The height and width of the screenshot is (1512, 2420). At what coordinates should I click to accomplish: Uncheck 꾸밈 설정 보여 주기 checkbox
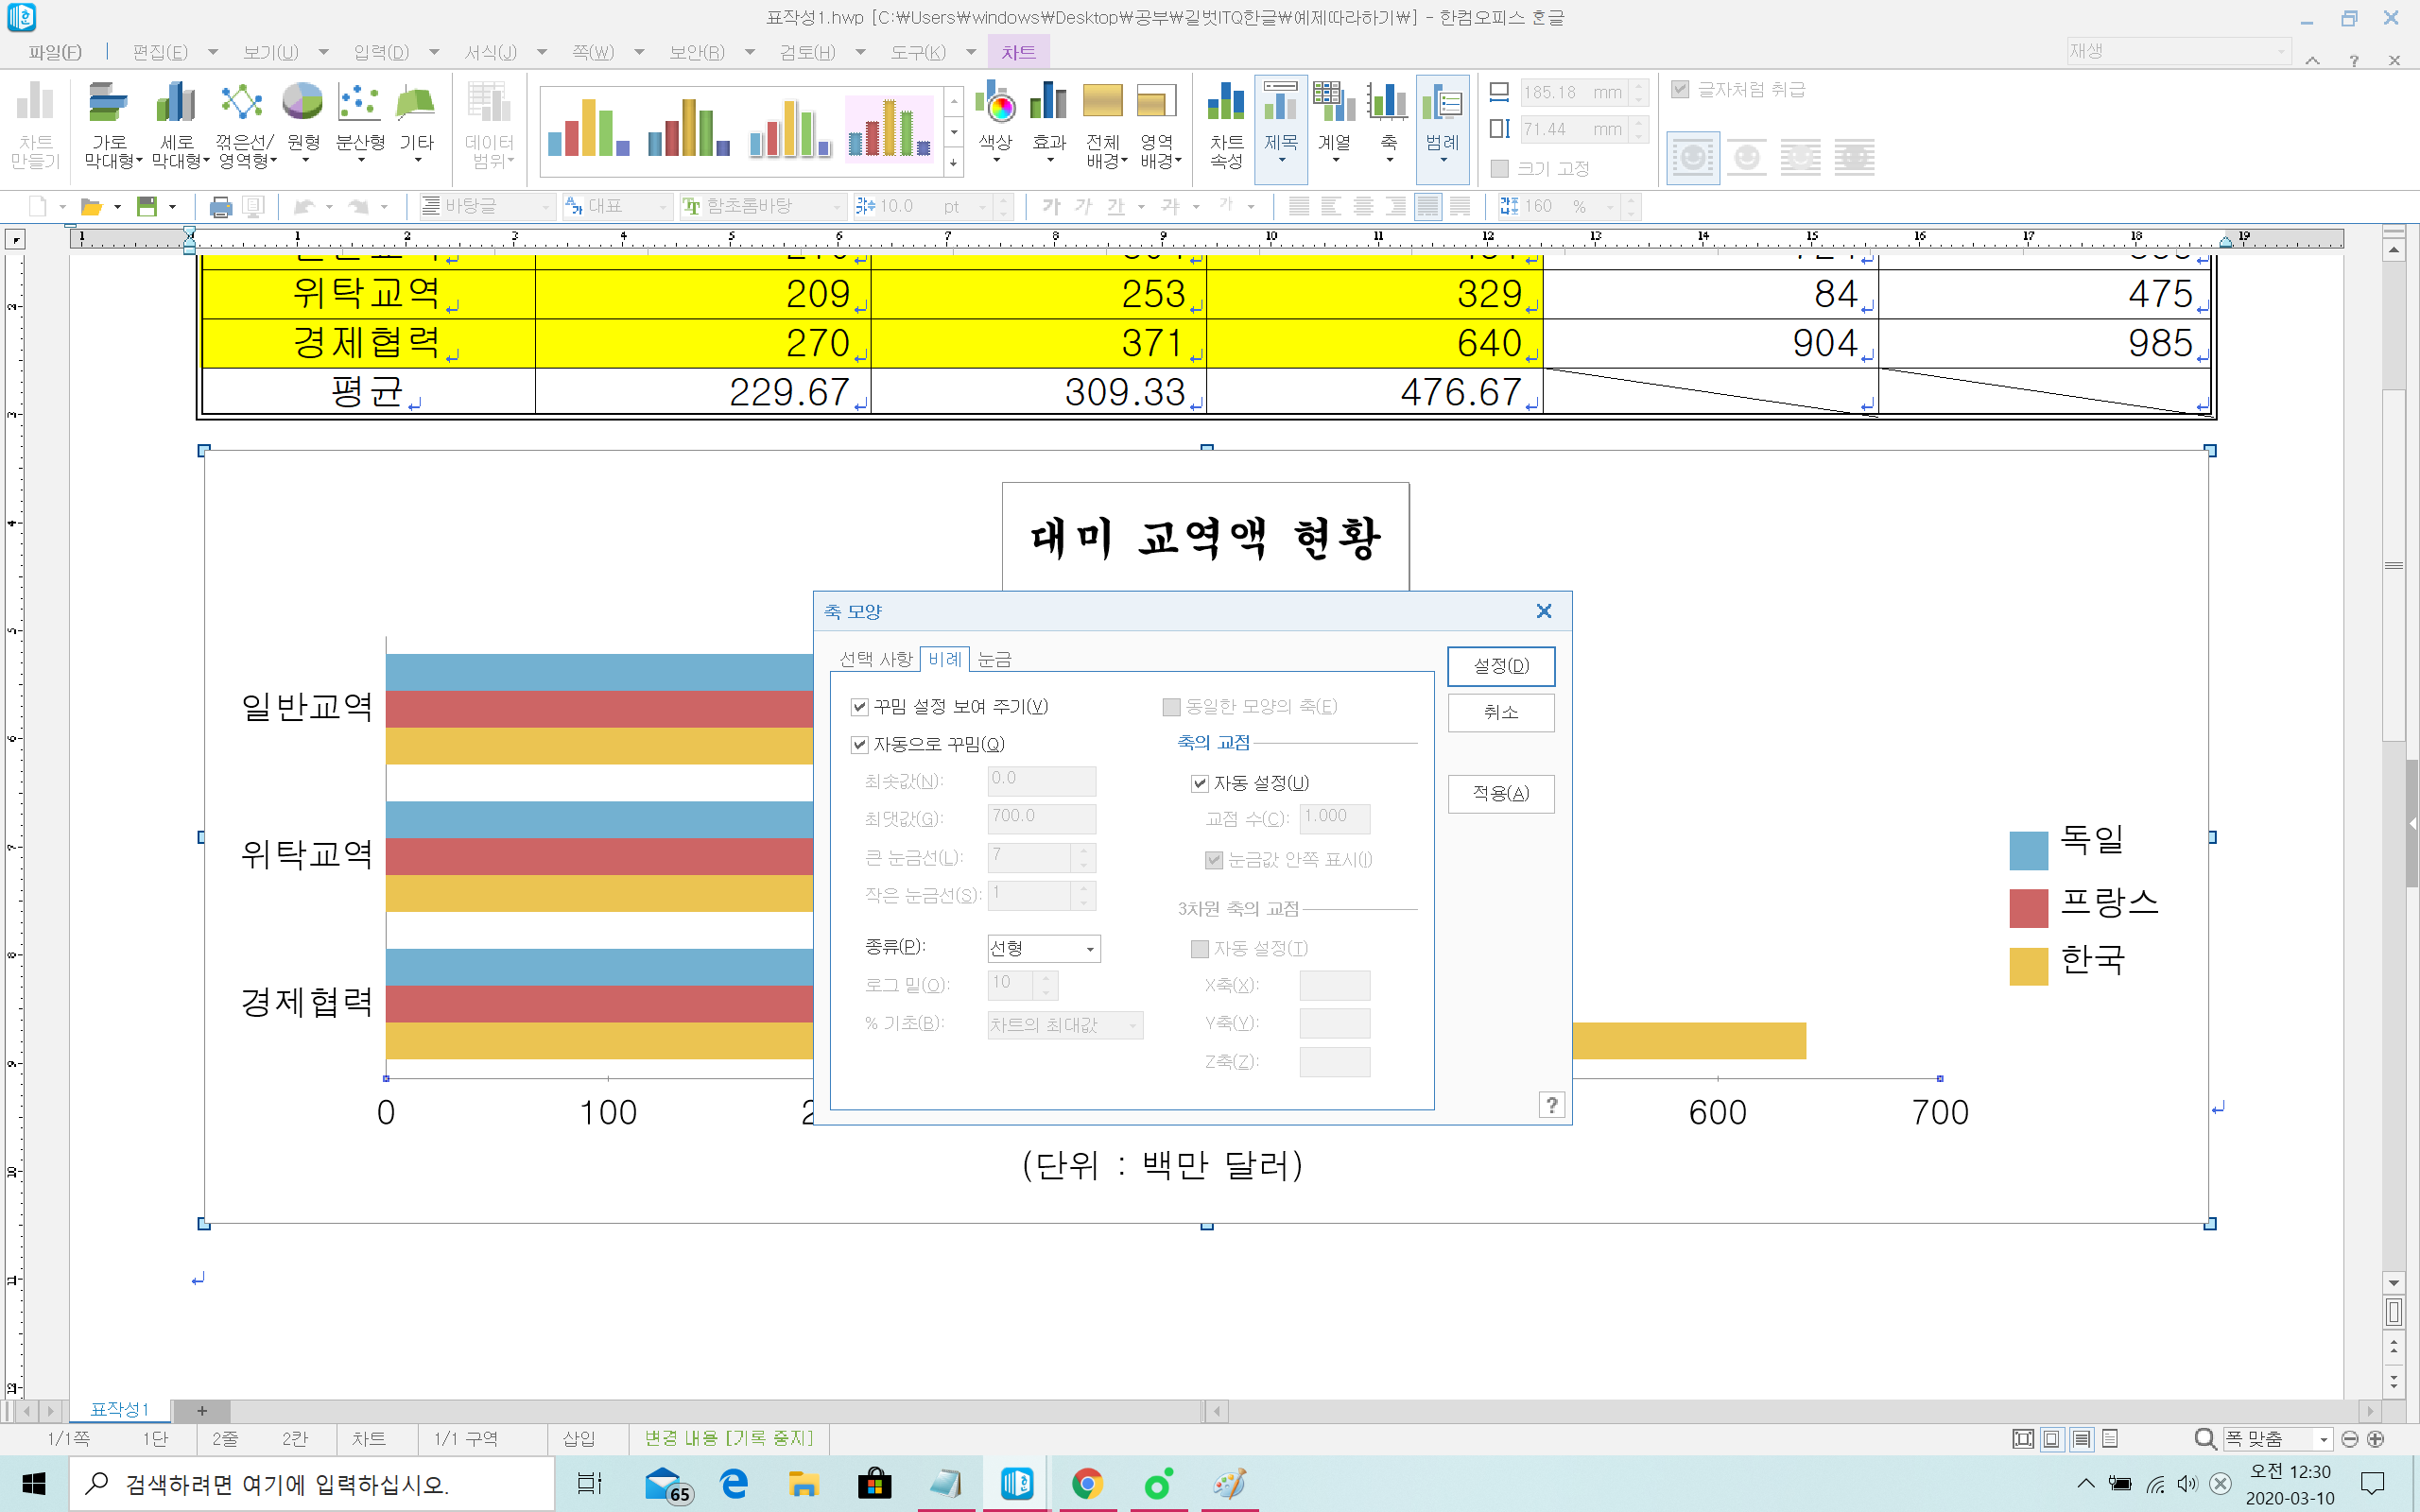point(860,707)
